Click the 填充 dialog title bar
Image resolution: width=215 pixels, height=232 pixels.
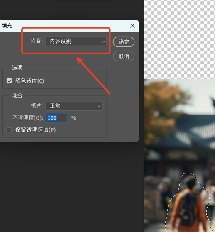(x=65, y=26)
